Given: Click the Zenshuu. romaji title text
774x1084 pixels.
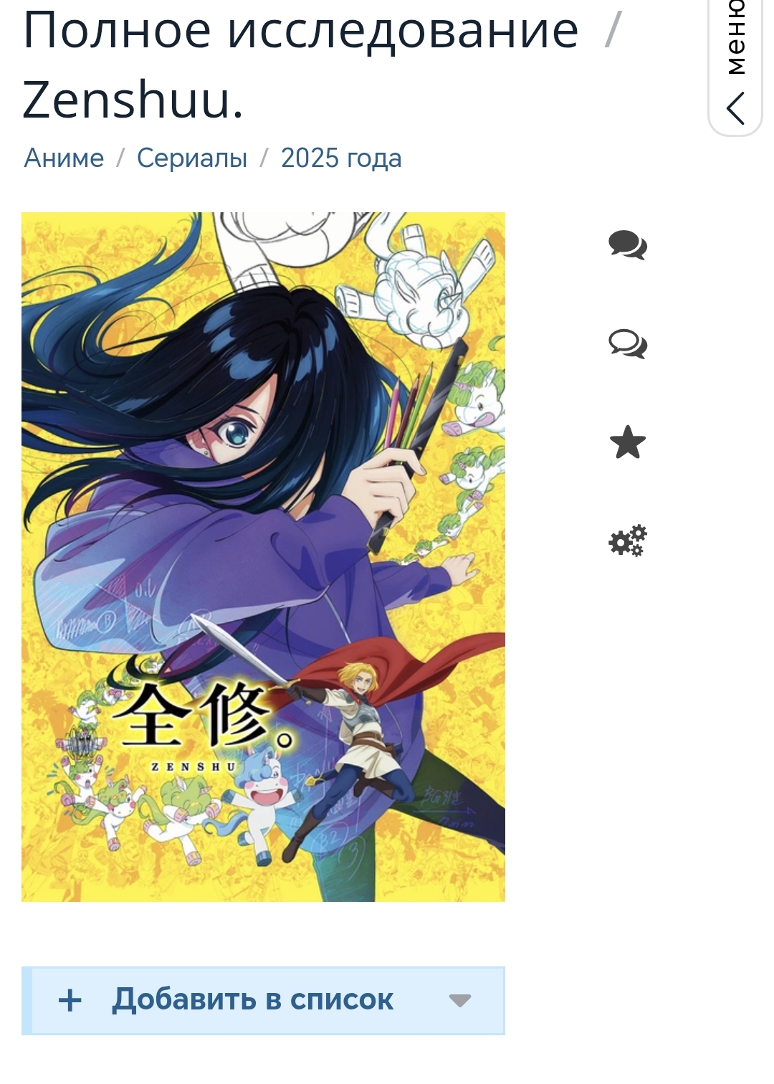Looking at the screenshot, I should click(x=133, y=99).
